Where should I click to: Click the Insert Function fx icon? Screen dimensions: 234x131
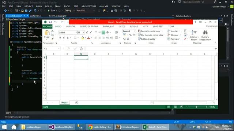81,48
